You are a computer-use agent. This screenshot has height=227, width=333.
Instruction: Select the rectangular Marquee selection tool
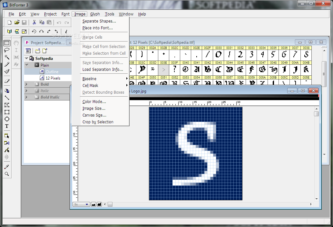tap(7, 43)
